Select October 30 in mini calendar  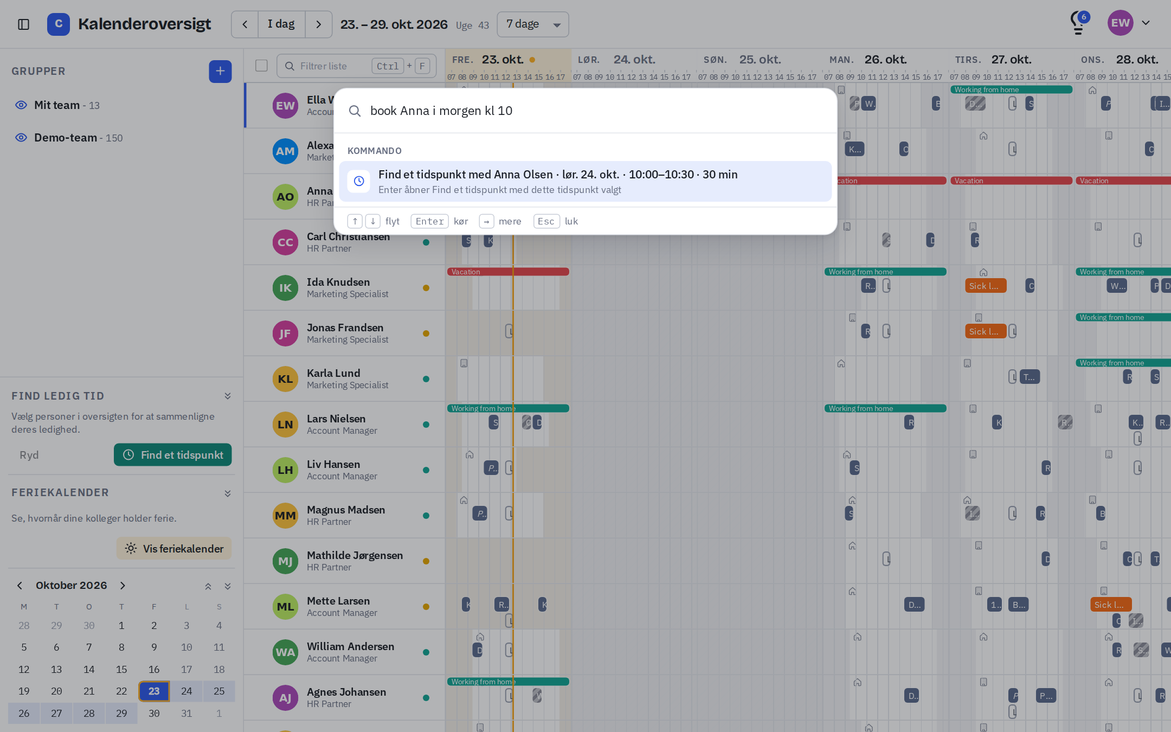[154, 714]
